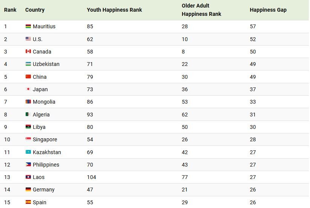Select the Uzbekistan flag icon
Screen dimensions: 310x208
[x=28, y=64]
